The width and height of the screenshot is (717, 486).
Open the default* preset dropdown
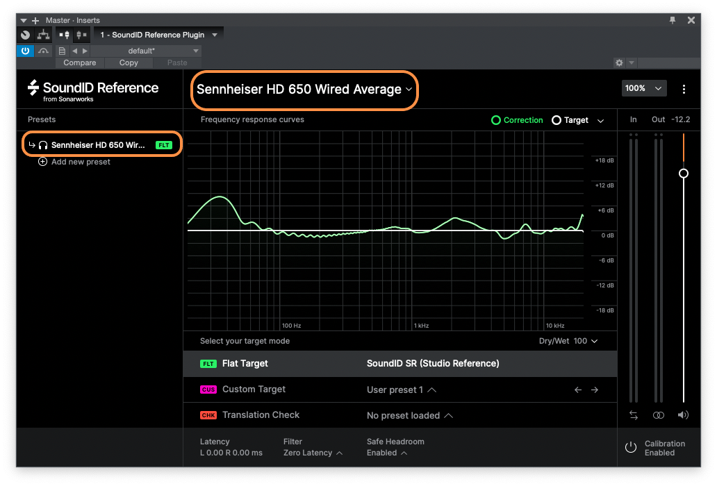click(x=145, y=51)
